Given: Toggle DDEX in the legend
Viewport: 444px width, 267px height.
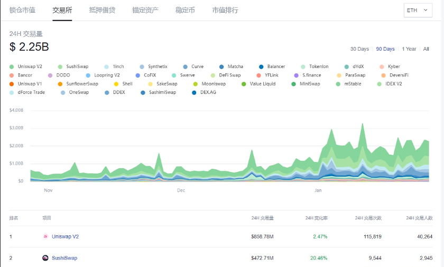Looking at the screenshot, I should (x=115, y=92).
